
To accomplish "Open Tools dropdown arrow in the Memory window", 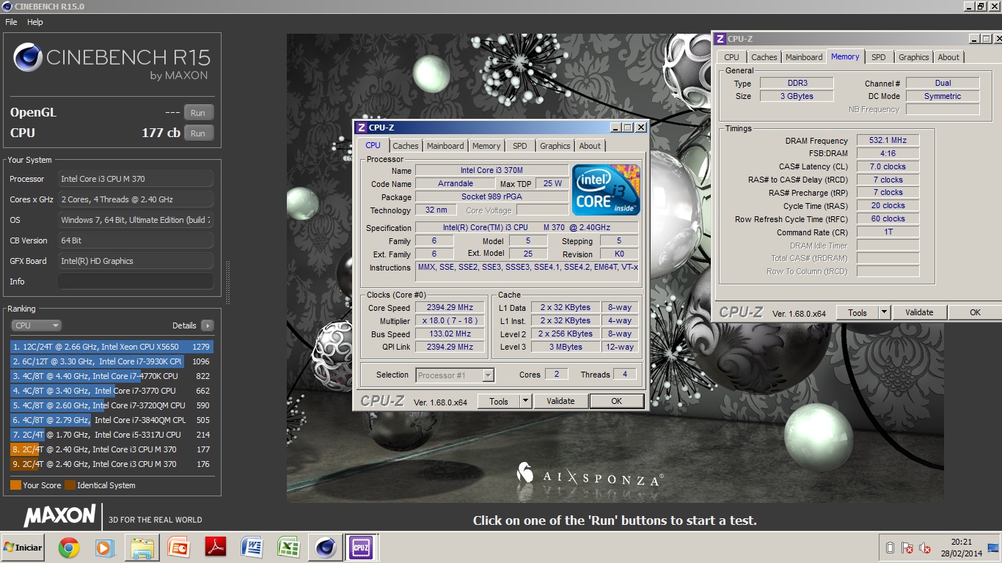I will pos(884,312).
